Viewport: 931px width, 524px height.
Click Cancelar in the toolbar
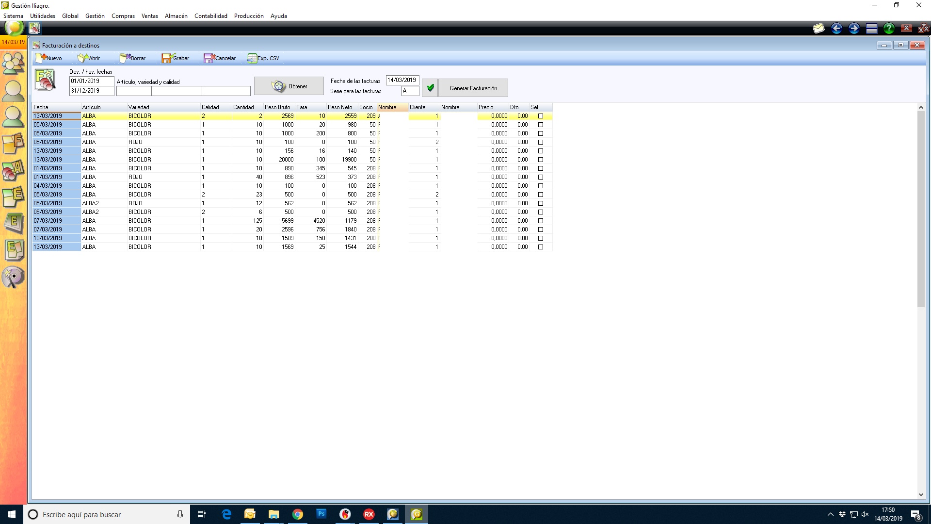220,58
